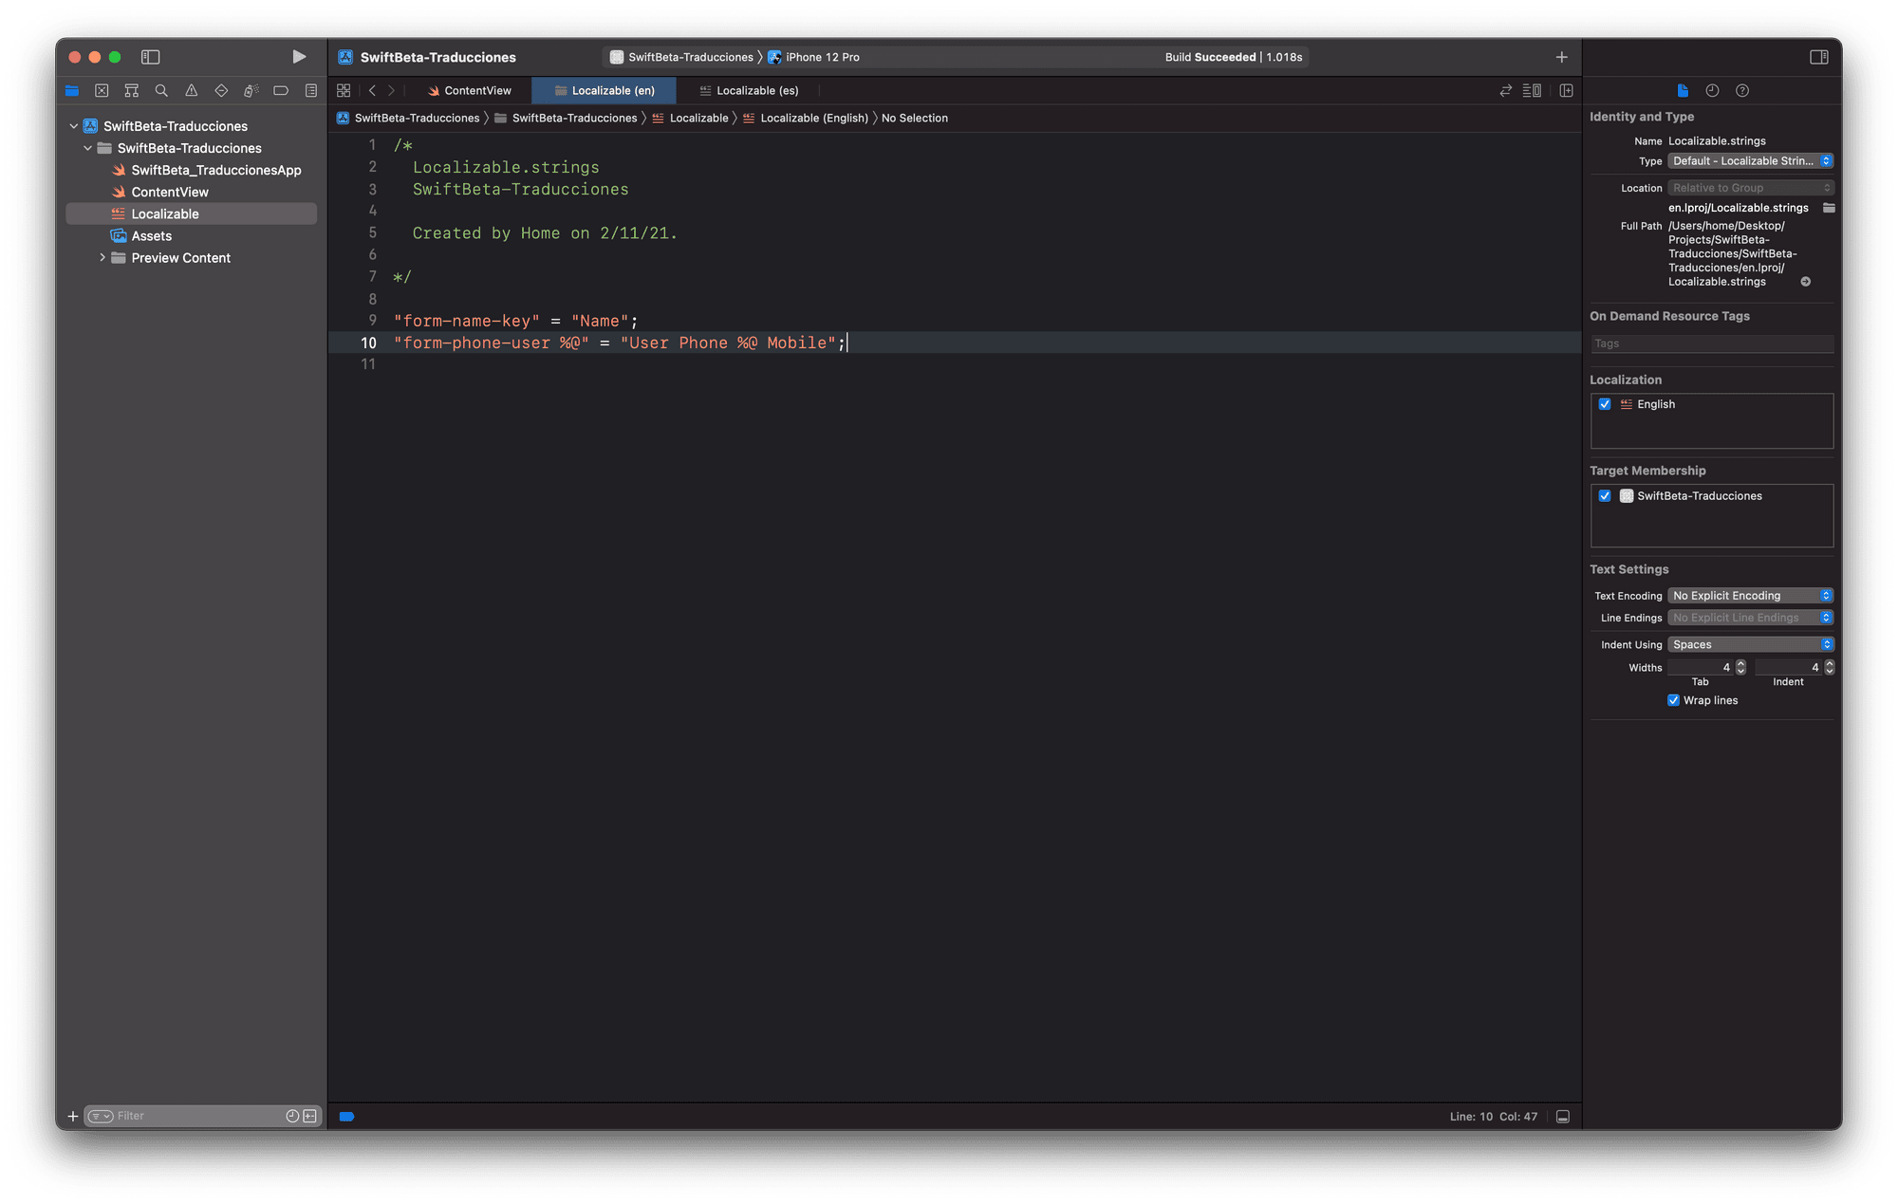Click the Tab width value field
The width and height of the screenshot is (1898, 1204).
pyautogui.click(x=1700, y=668)
